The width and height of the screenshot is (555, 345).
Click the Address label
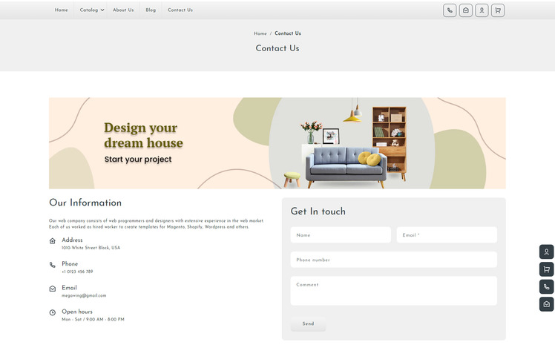point(72,240)
